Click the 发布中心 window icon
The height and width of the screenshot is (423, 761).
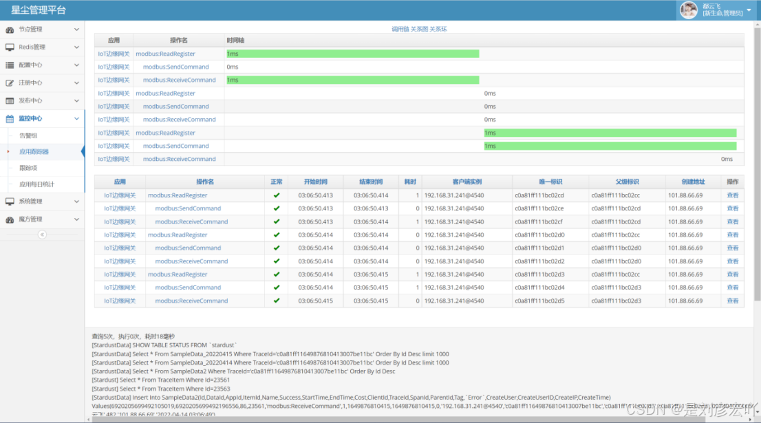[x=10, y=101]
